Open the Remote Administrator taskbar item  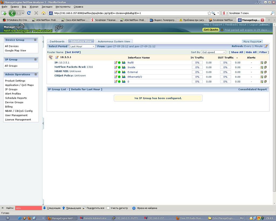[x=93, y=218]
